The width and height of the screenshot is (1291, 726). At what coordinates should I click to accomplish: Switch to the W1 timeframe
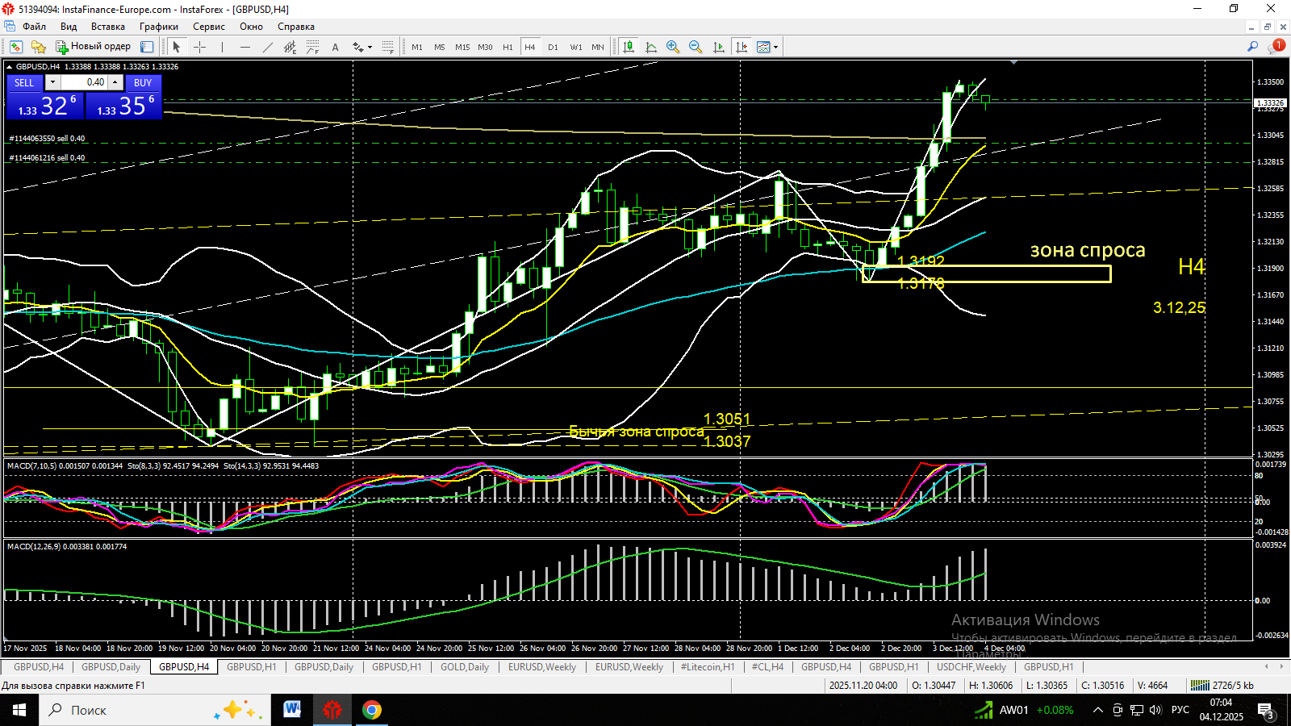click(x=575, y=47)
